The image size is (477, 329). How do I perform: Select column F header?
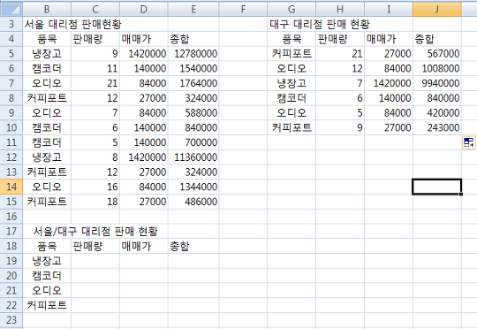[x=243, y=9]
